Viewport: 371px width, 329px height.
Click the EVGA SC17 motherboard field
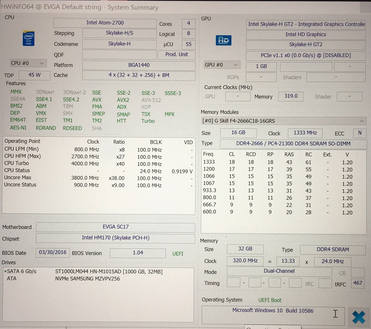tap(115, 227)
